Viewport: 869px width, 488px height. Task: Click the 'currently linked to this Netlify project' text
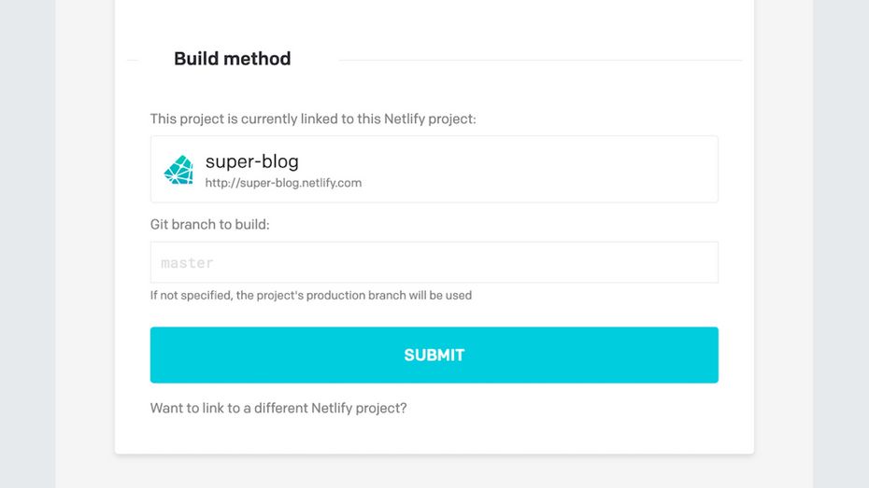313,119
